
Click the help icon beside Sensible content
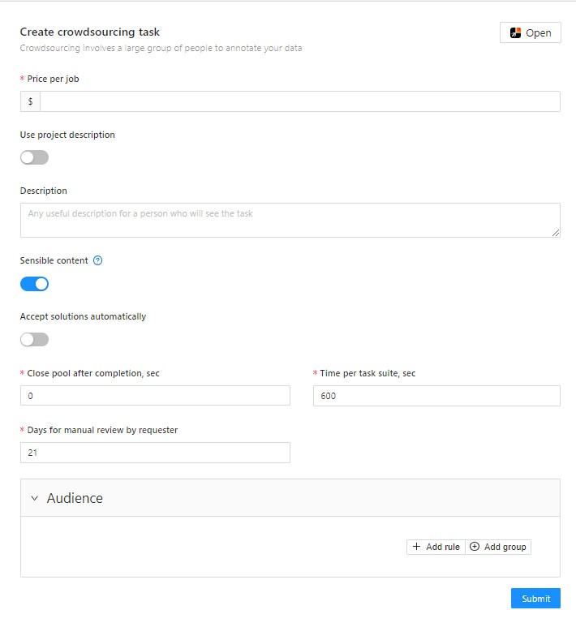tap(98, 261)
